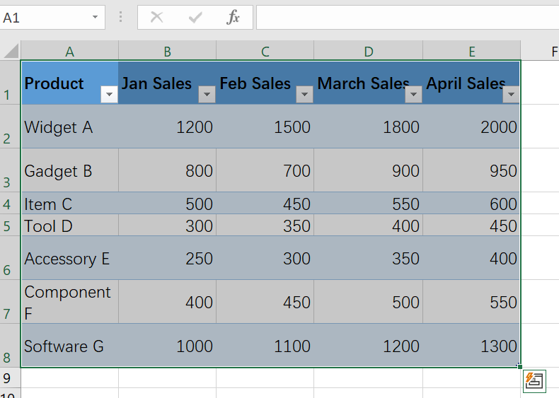Open the Feb Sales filter dropdown
The image size is (559, 398).
(304, 95)
